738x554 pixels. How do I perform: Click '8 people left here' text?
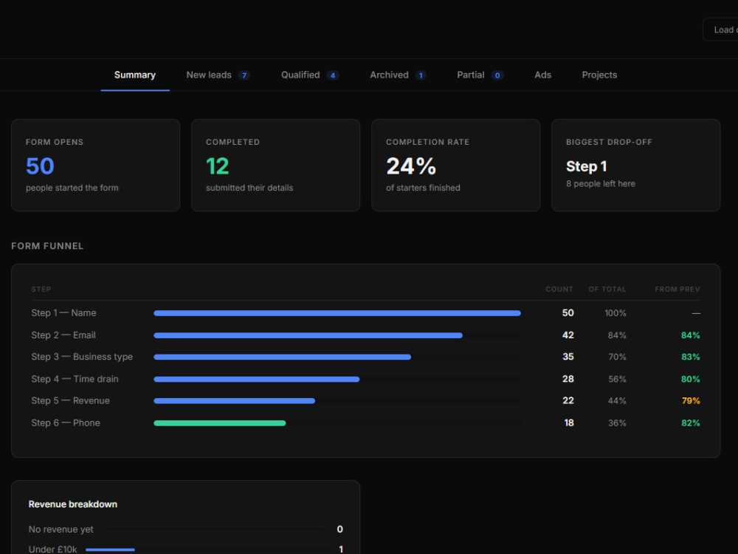601,184
